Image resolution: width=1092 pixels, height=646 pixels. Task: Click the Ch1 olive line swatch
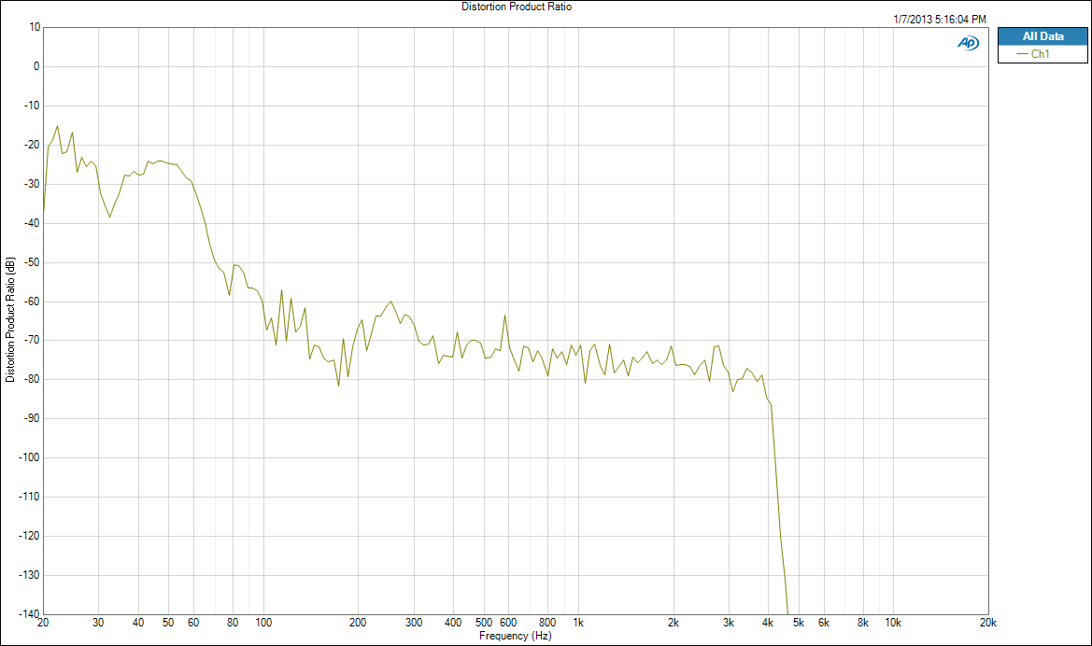pyautogui.click(x=1022, y=54)
